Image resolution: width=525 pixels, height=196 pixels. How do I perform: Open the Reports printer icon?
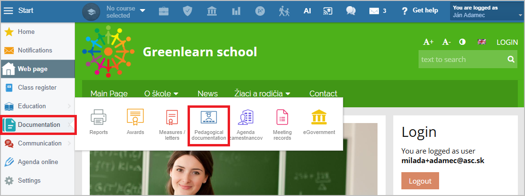pos(98,117)
